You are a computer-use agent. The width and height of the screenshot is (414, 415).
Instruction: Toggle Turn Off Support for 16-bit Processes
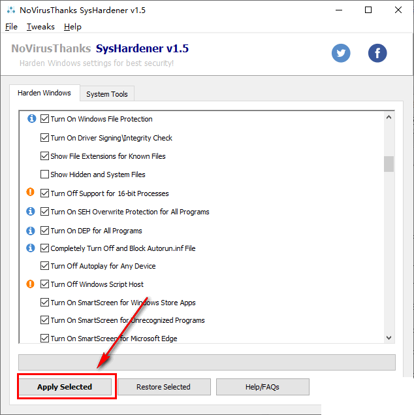[x=44, y=193]
